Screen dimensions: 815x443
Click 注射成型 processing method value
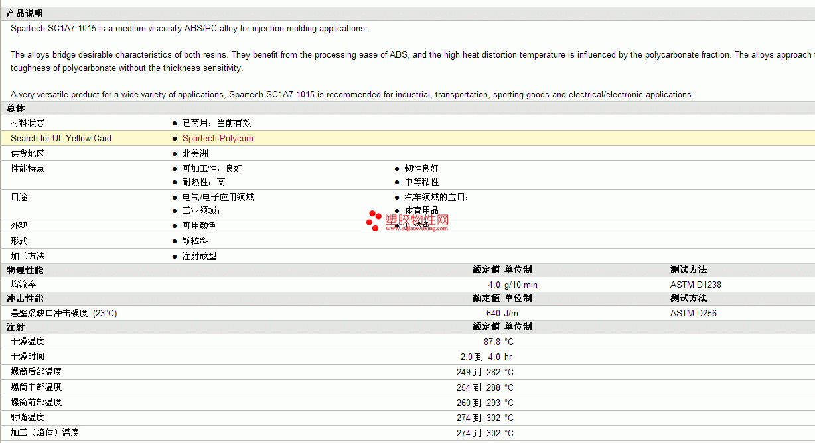[x=199, y=257]
